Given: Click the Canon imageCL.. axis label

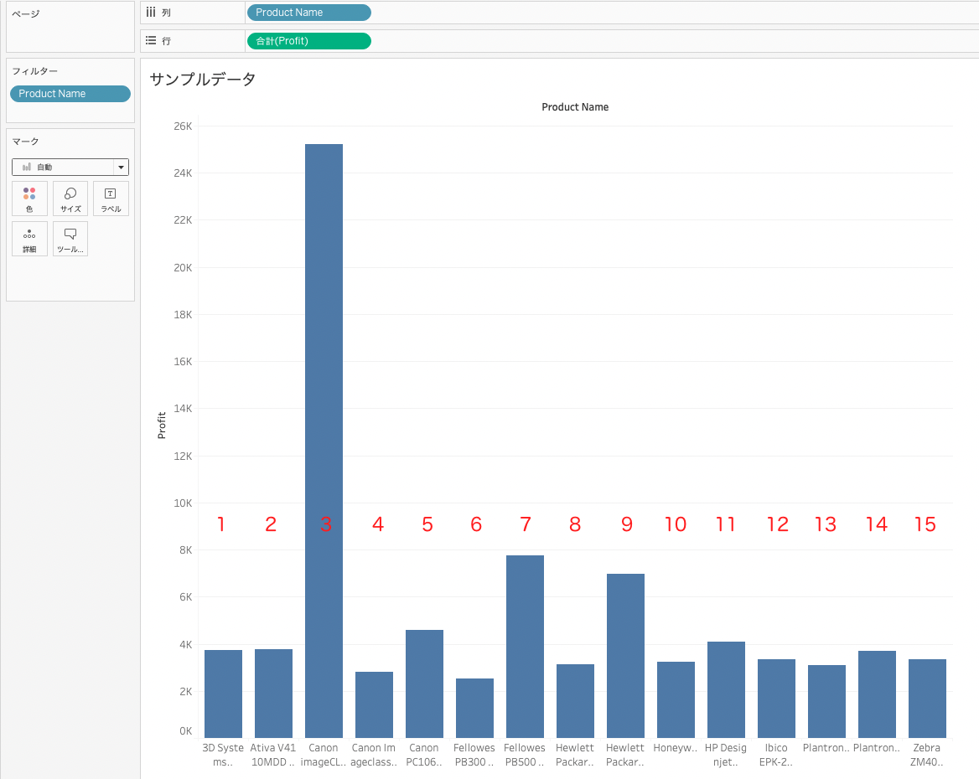Looking at the screenshot, I should tap(324, 755).
